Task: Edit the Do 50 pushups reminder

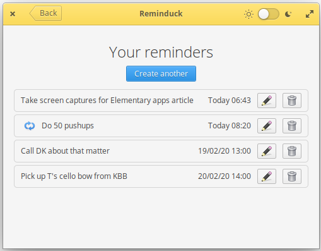Action: (x=267, y=126)
